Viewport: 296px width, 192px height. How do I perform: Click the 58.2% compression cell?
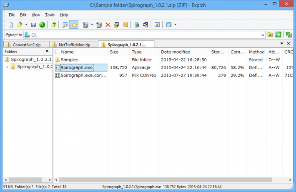(x=237, y=68)
